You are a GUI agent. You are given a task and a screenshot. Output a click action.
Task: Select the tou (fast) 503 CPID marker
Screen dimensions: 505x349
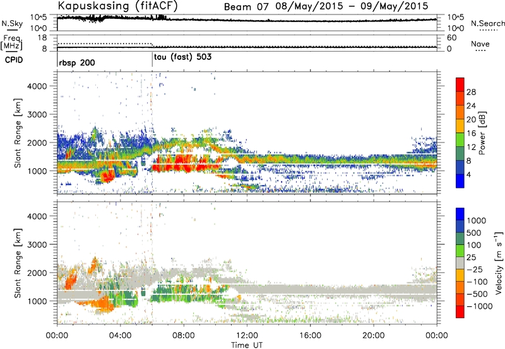182,57
